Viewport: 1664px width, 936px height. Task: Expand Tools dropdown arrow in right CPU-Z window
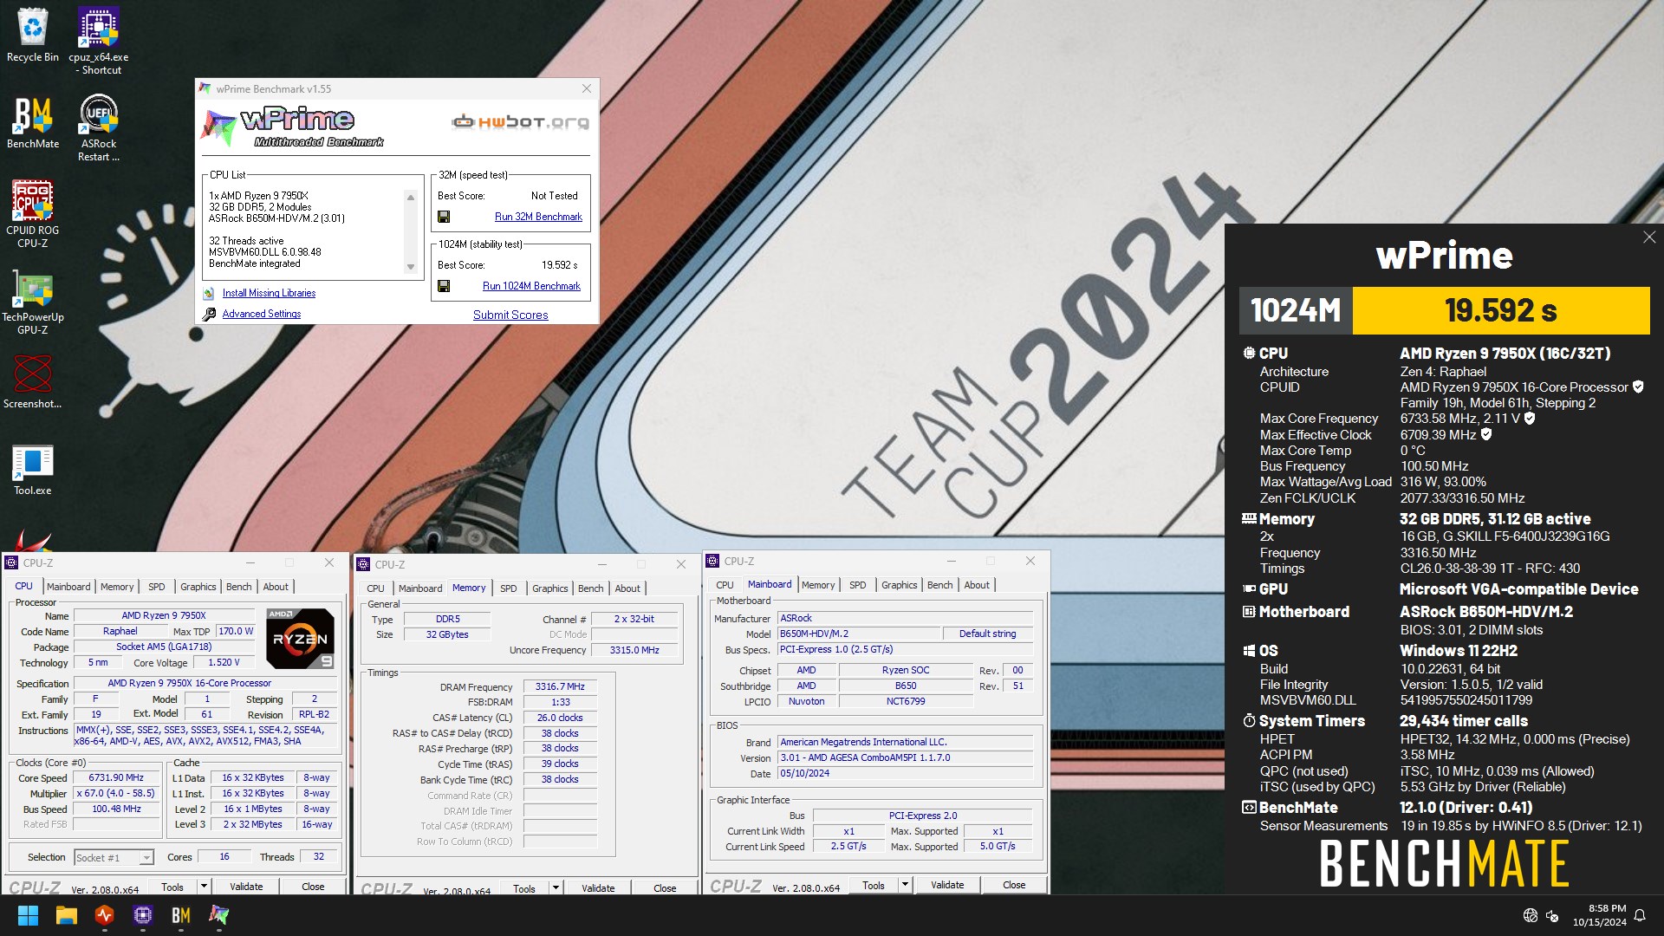coord(905,885)
